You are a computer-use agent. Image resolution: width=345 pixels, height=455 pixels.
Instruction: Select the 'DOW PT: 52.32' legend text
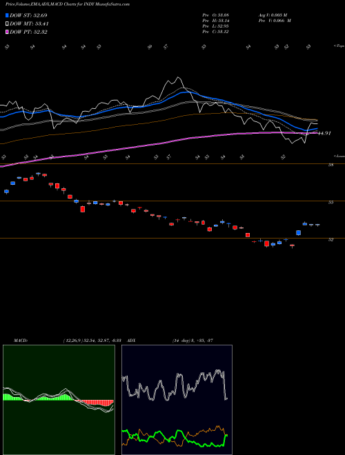[x=28, y=32]
